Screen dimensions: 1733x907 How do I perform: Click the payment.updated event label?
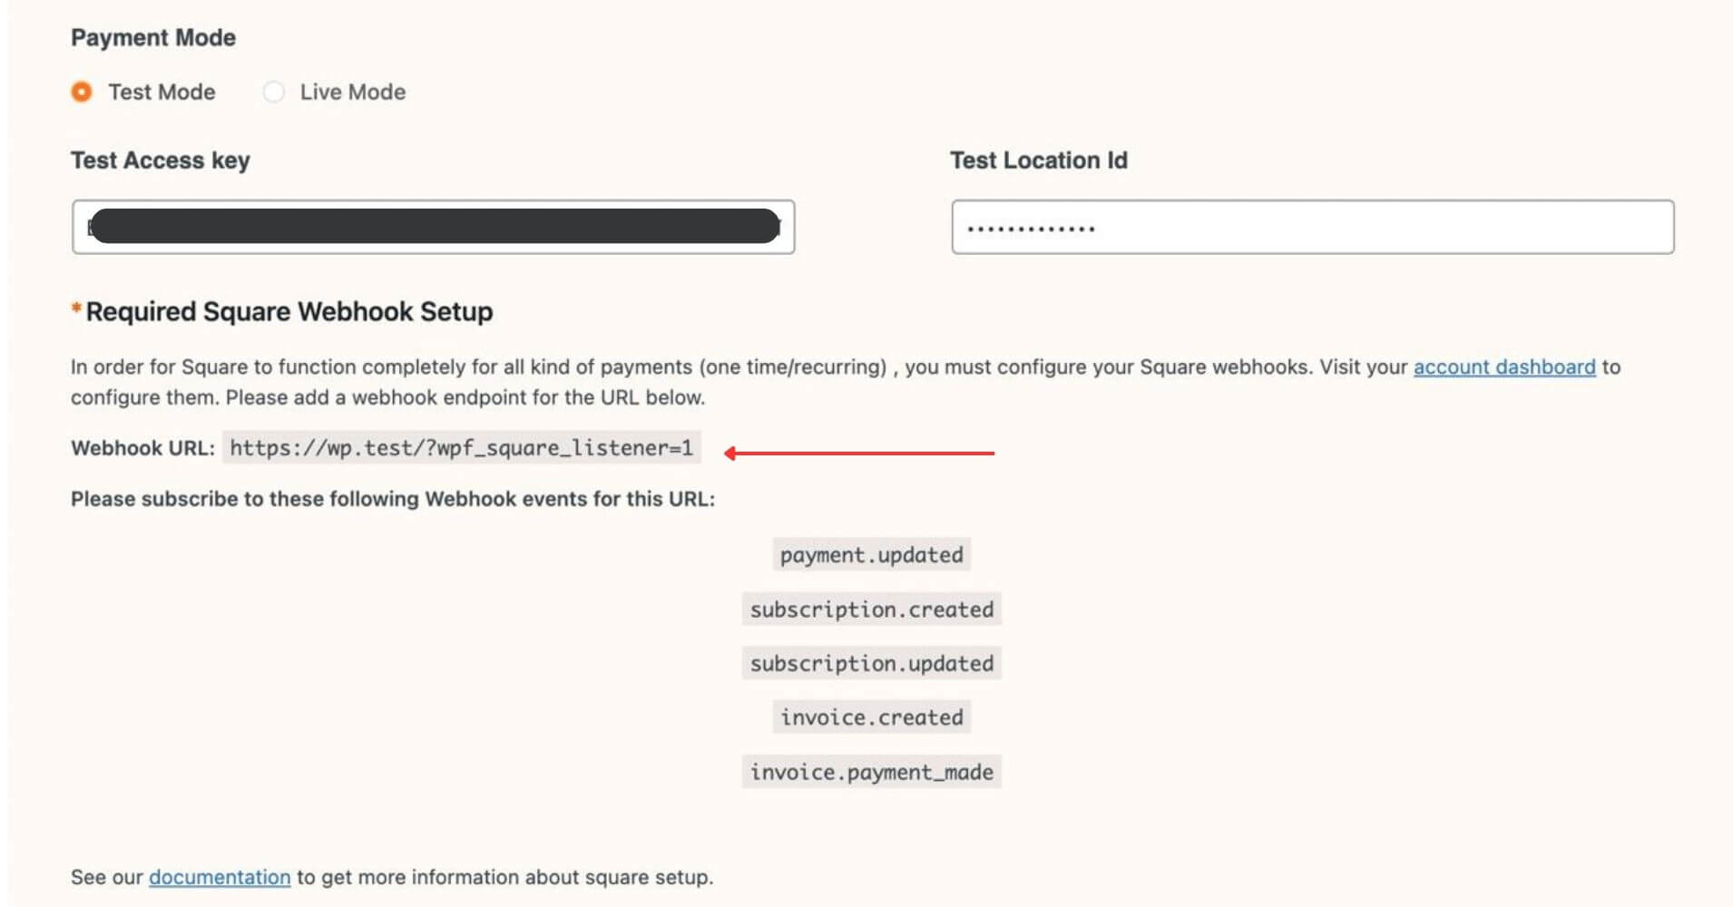[x=870, y=554]
